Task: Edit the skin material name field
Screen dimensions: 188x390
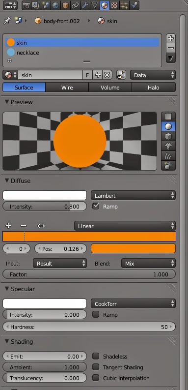Action: 50,75
